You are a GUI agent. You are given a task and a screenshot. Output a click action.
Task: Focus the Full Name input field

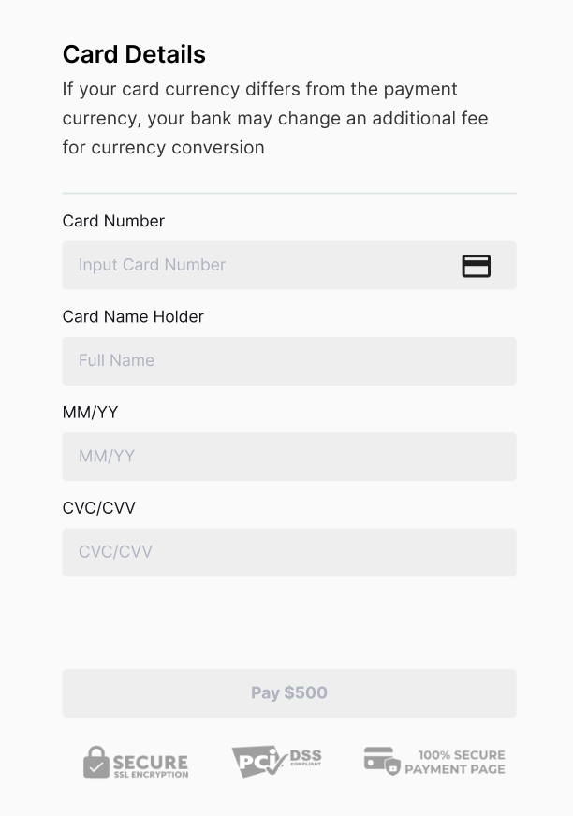click(x=289, y=361)
